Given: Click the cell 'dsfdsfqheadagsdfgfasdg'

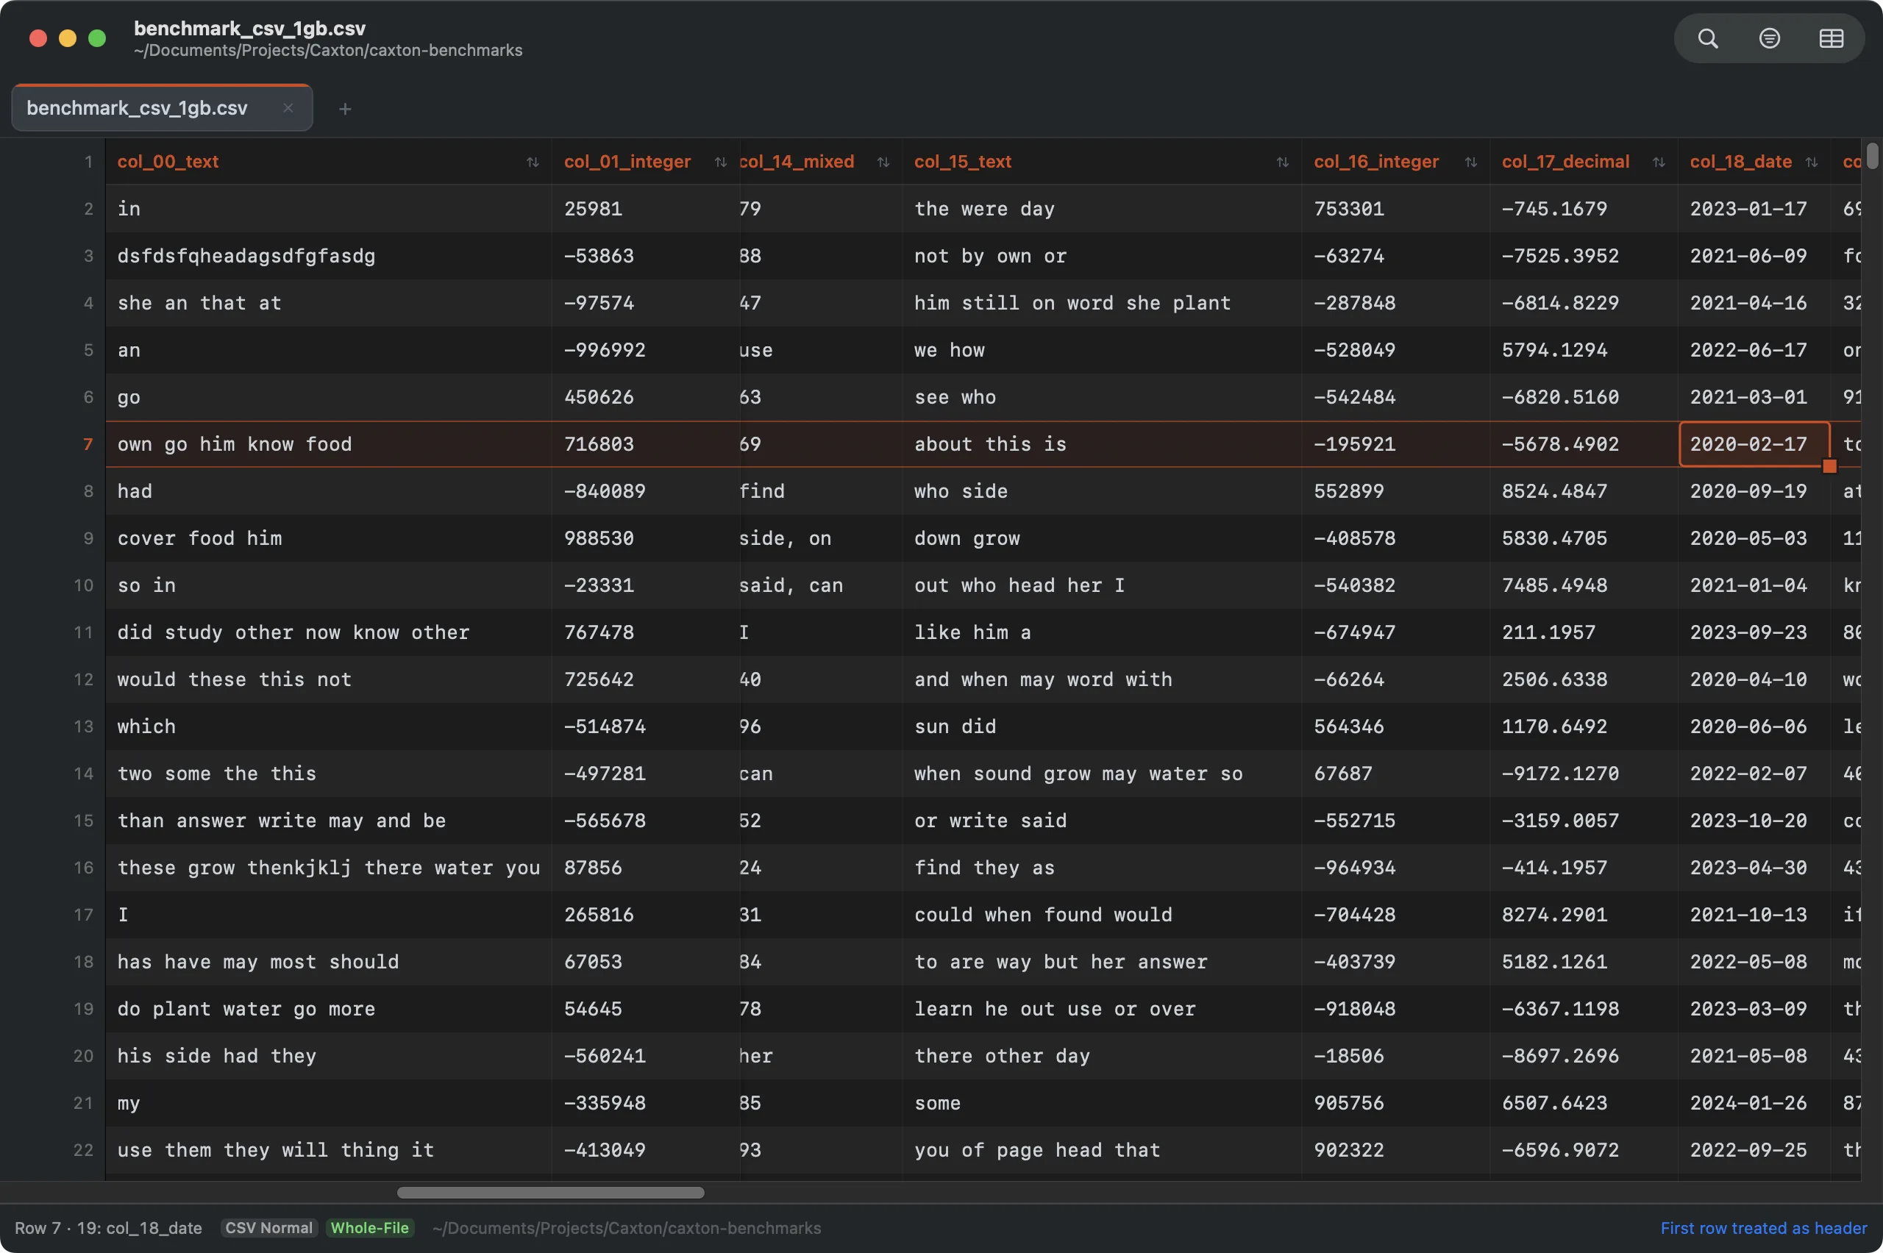Looking at the screenshot, I should point(329,256).
